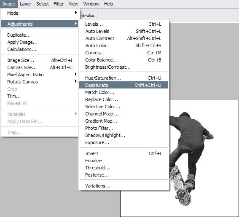
Task: Apply Invert adjustment
Action: click(124, 153)
